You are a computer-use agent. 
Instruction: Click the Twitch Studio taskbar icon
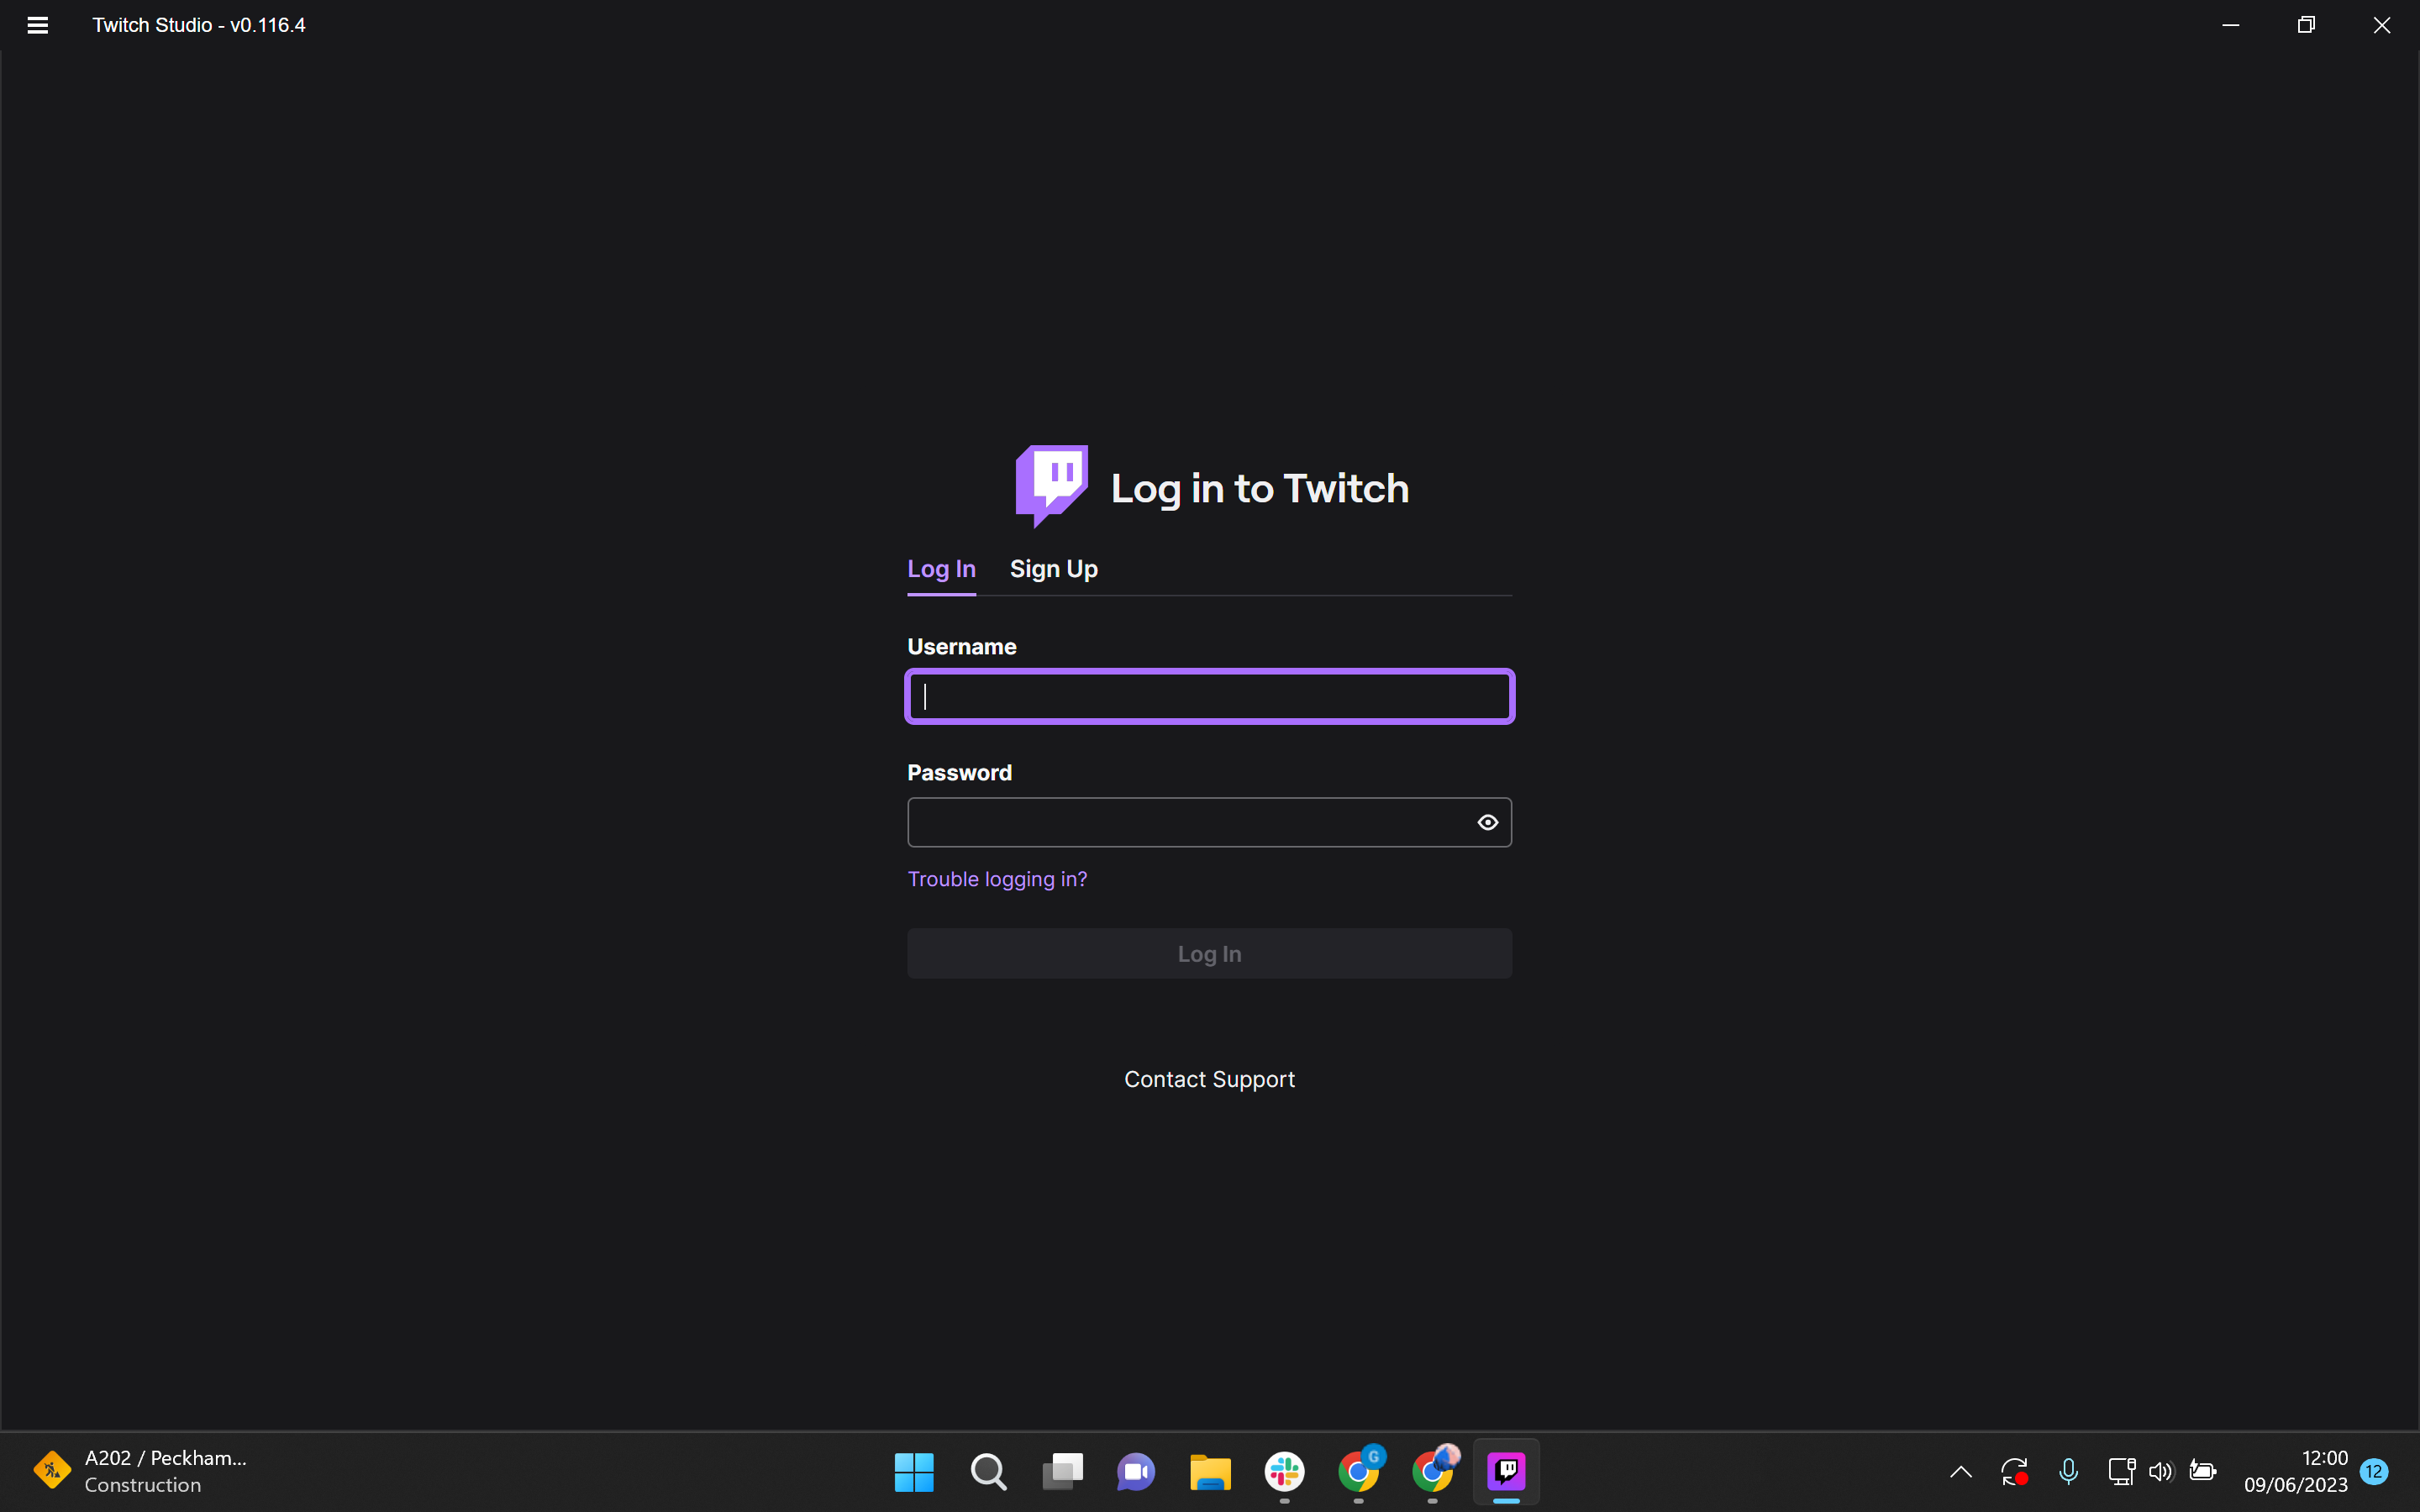(1506, 1471)
